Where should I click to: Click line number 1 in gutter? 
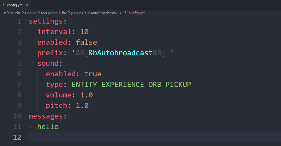click(x=19, y=21)
